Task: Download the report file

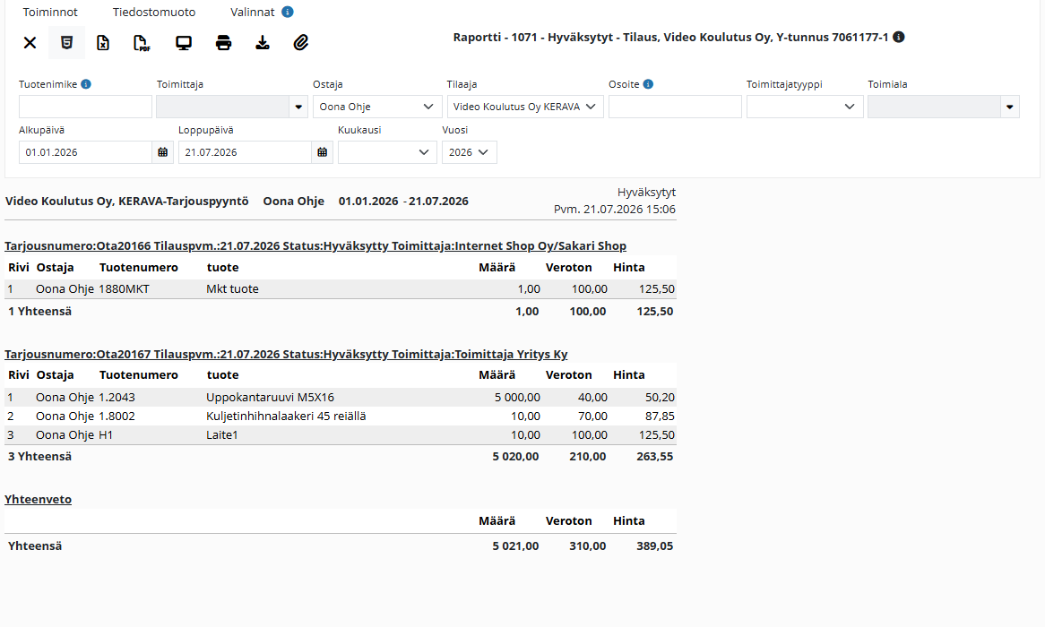Action: [263, 43]
